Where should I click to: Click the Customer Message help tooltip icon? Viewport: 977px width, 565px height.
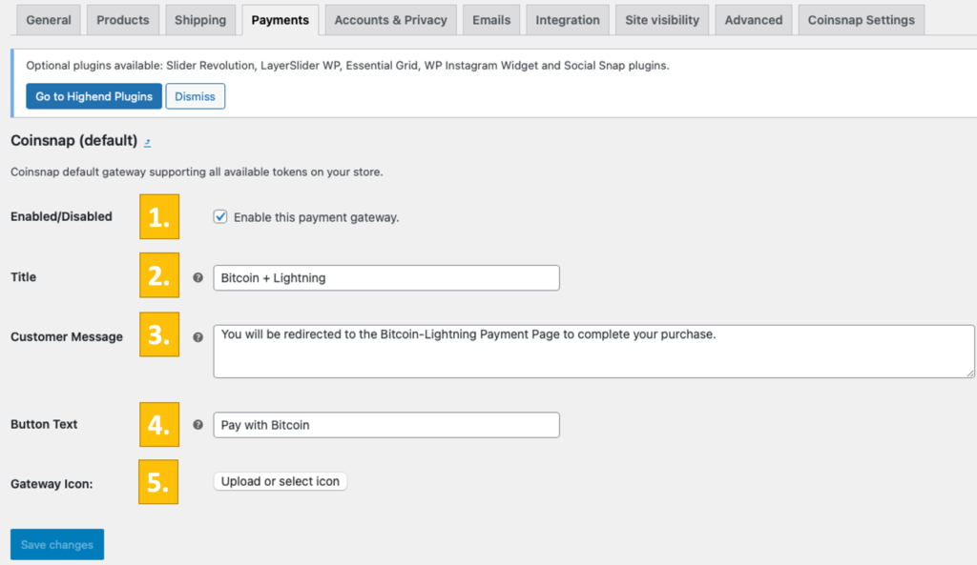(197, 337)
